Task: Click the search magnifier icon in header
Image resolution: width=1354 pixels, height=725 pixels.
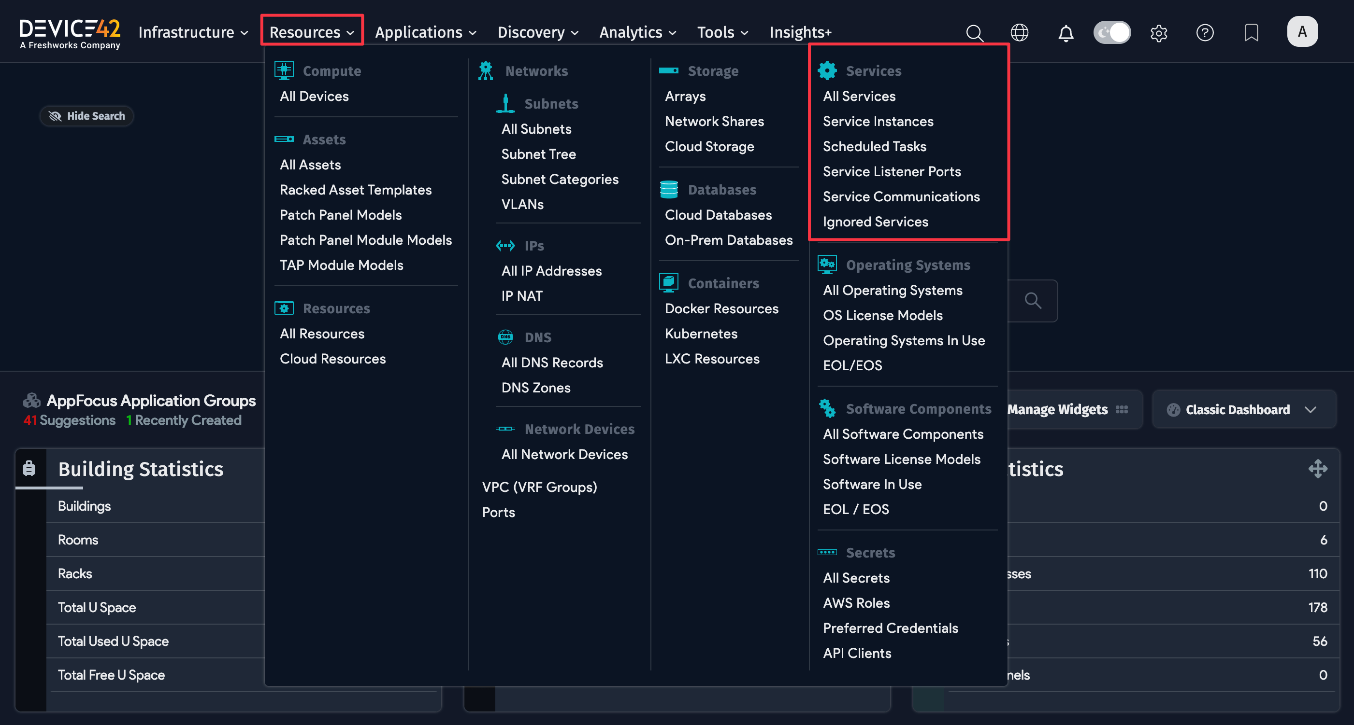Action: coord(975,32)
